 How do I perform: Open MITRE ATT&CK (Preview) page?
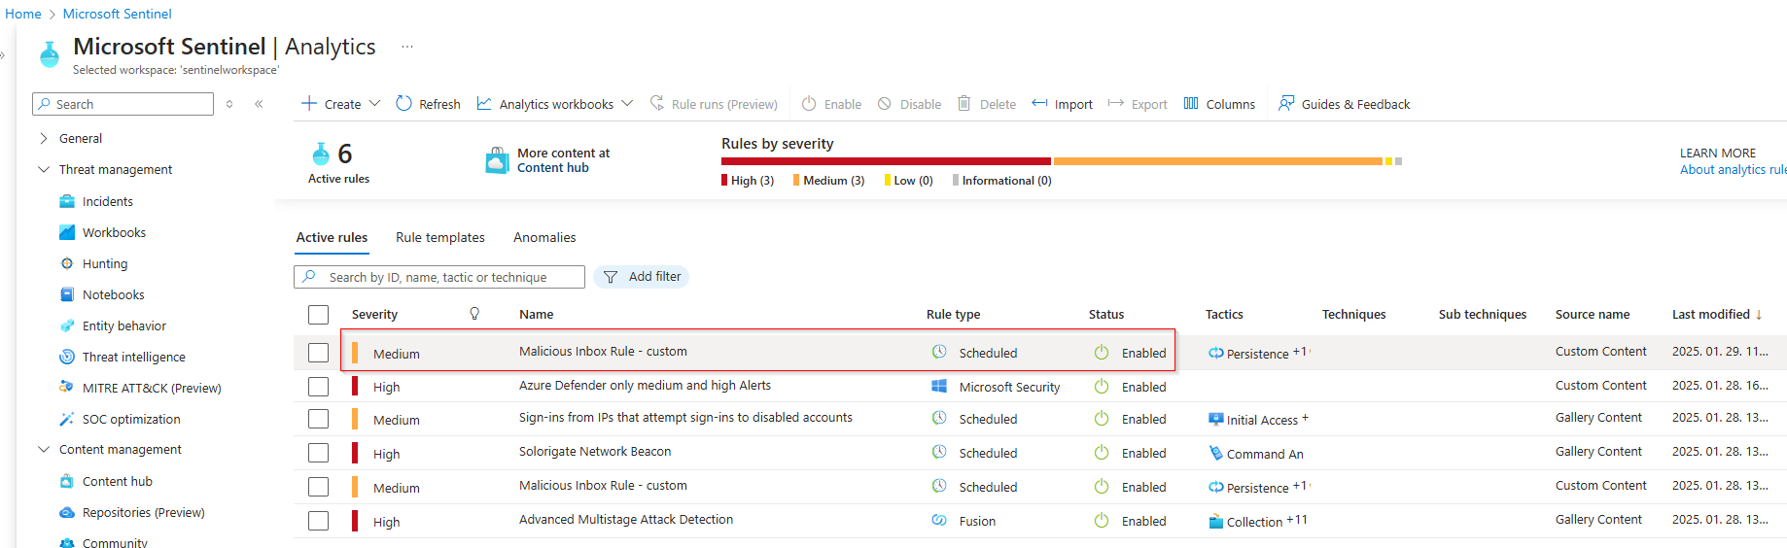[151, 388]
